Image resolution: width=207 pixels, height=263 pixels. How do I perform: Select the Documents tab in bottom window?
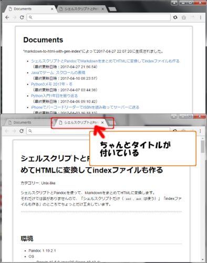28,123
